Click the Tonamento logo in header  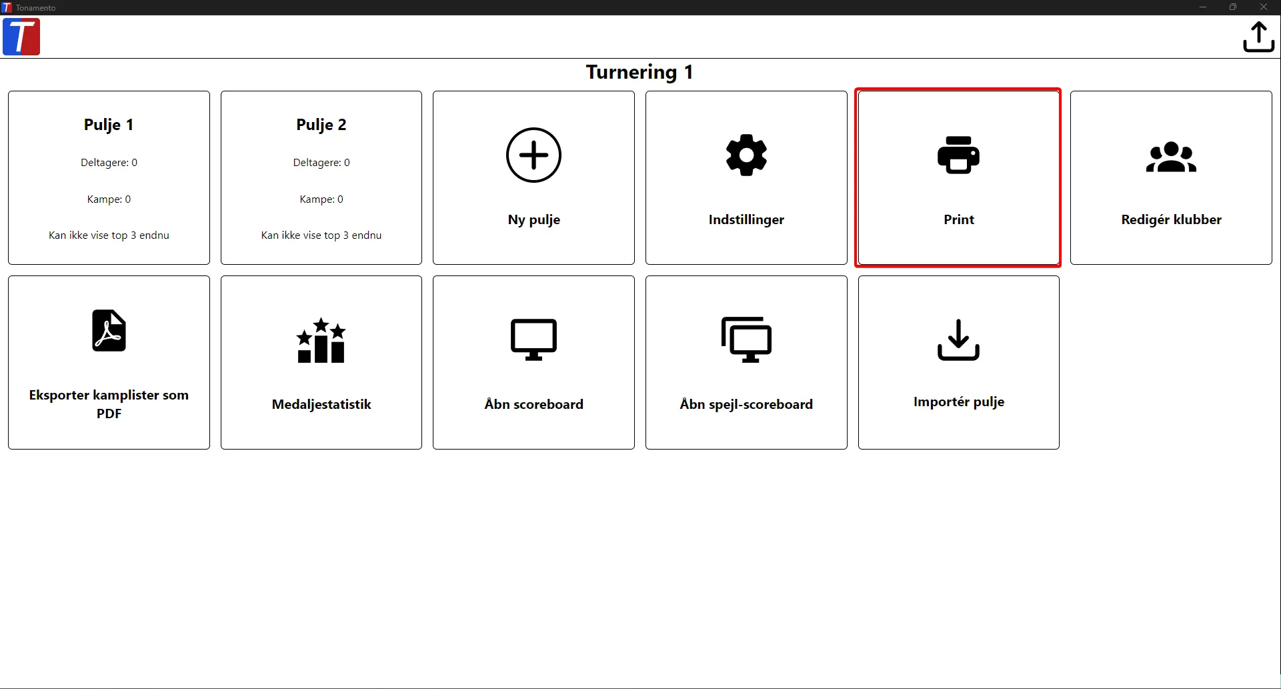click(21, 37)
